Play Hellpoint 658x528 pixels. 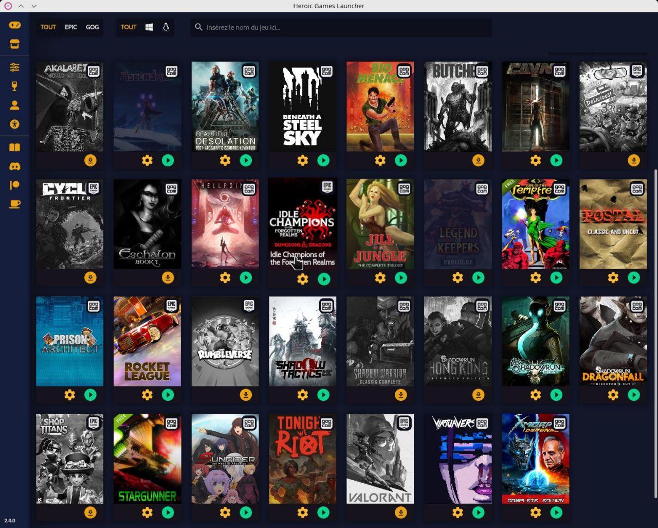[246, 278]
